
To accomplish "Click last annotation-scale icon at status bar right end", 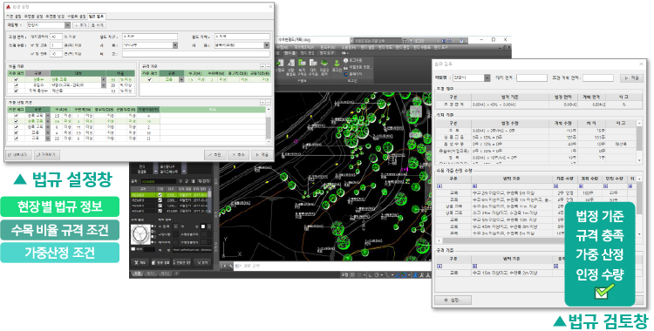I will tap(428, 274).
